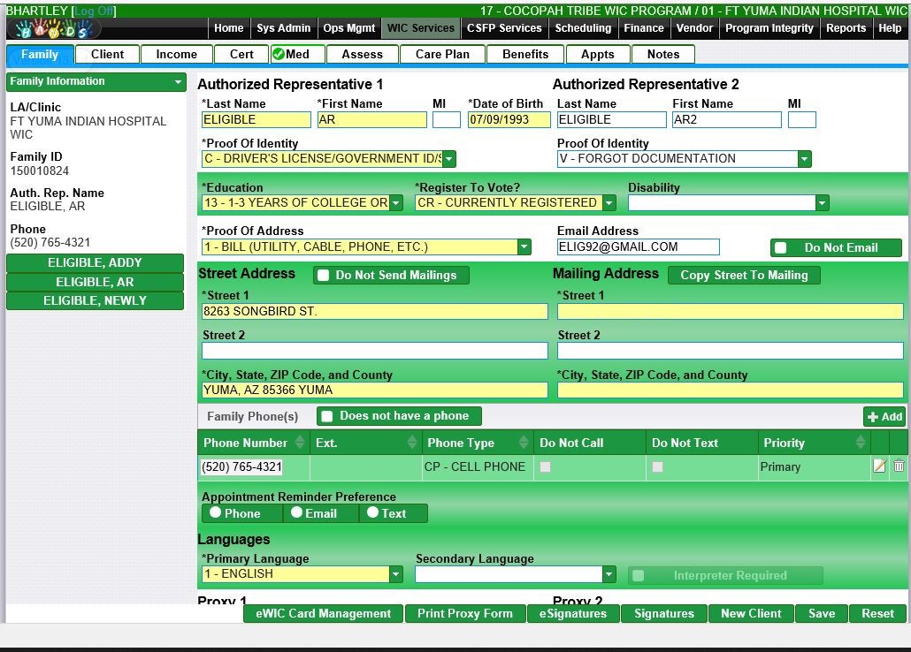Open the Education dropdown

click(x=396, y=203)
